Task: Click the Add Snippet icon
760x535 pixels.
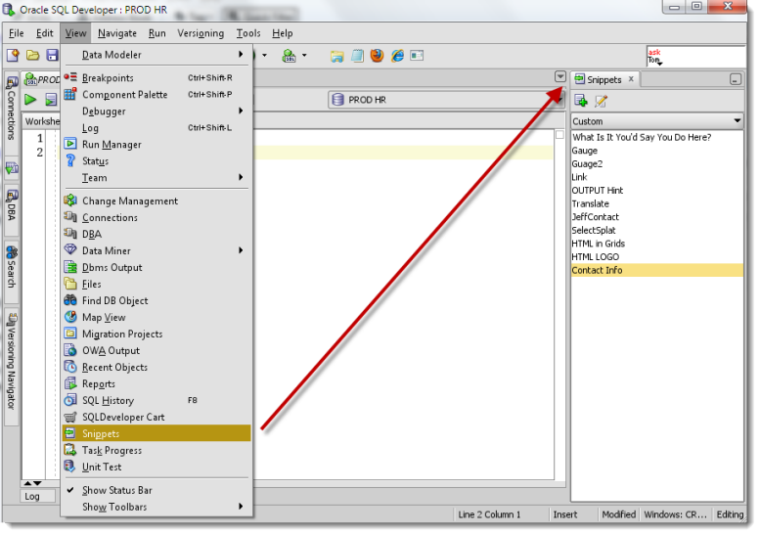Action: 581,101
